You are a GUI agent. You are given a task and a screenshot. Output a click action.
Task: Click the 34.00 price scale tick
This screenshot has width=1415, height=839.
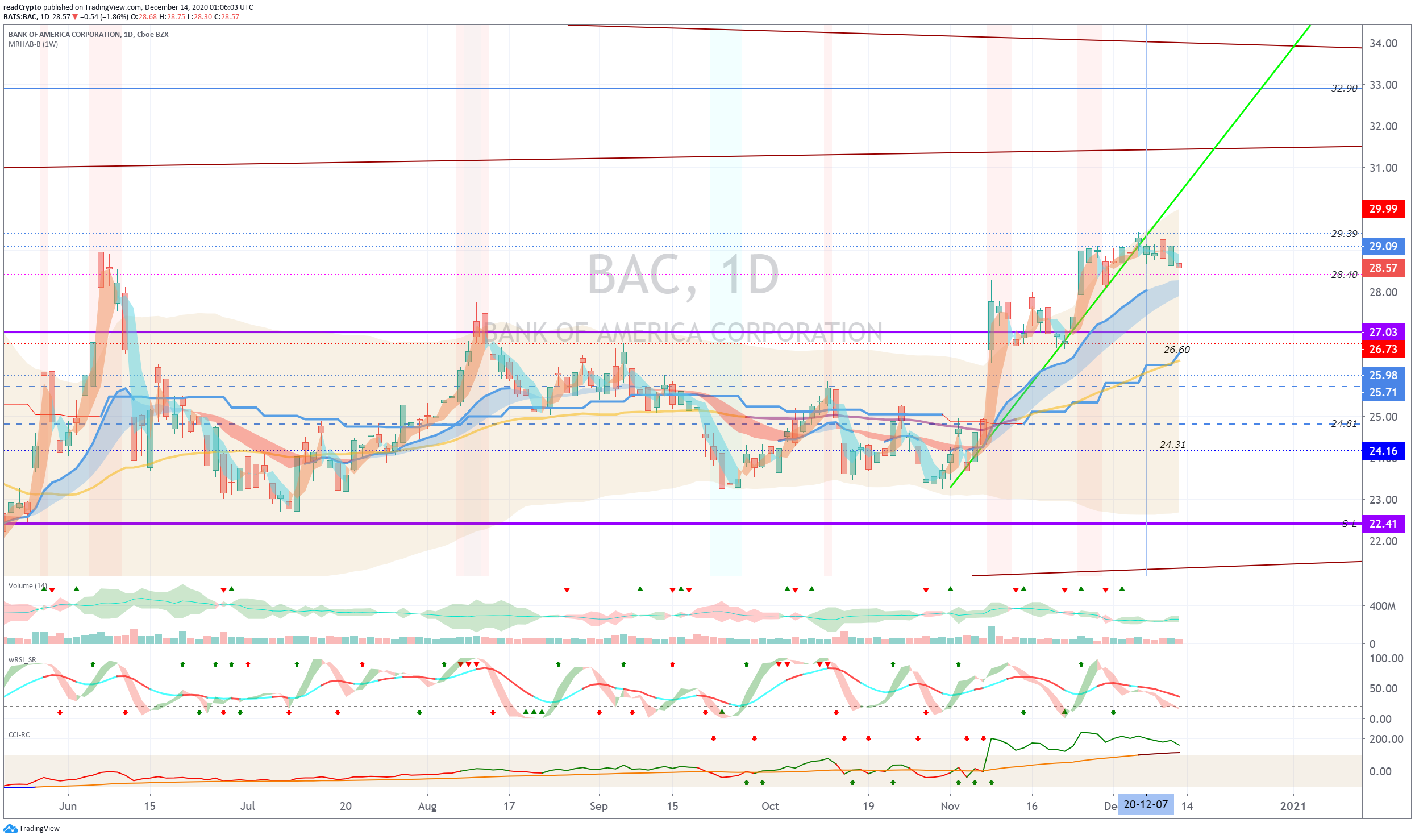pos(1383,43)
